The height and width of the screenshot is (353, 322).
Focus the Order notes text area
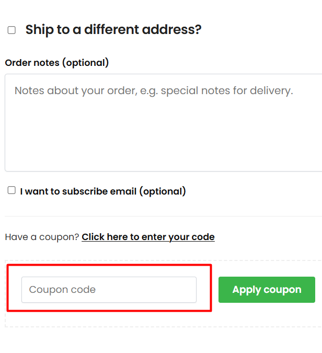pyautogui.click(x=163, y=126)
